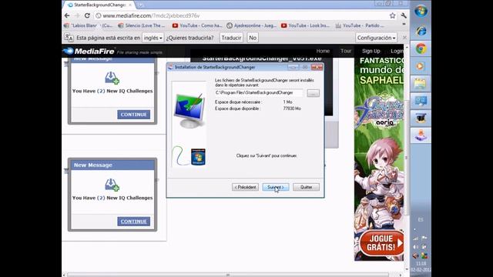Click Précédent in the installer
The image size is (493, 277).
tap(245, 187)
